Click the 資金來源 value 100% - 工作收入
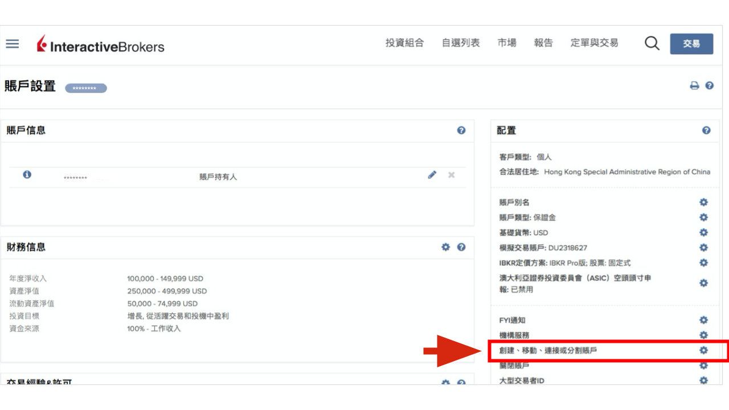The width and height of the screenshot is (729, 410). click(154, 329)
